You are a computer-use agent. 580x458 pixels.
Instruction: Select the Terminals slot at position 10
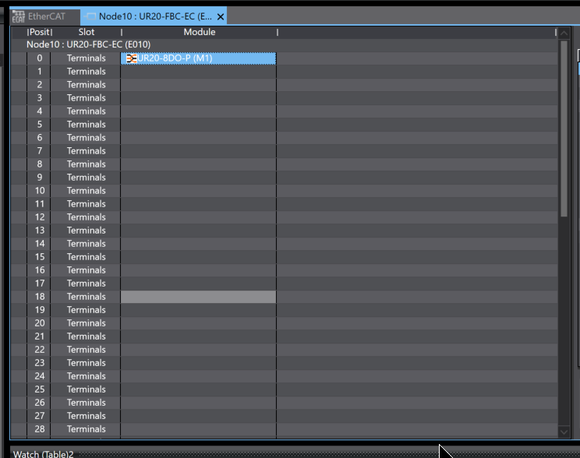pyautogui.click(x=86, y=191)
